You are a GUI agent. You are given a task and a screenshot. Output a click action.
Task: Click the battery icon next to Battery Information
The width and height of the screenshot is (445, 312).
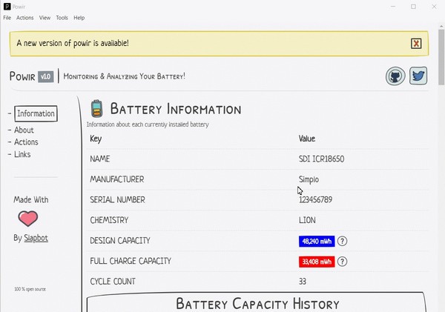(96, 108)
